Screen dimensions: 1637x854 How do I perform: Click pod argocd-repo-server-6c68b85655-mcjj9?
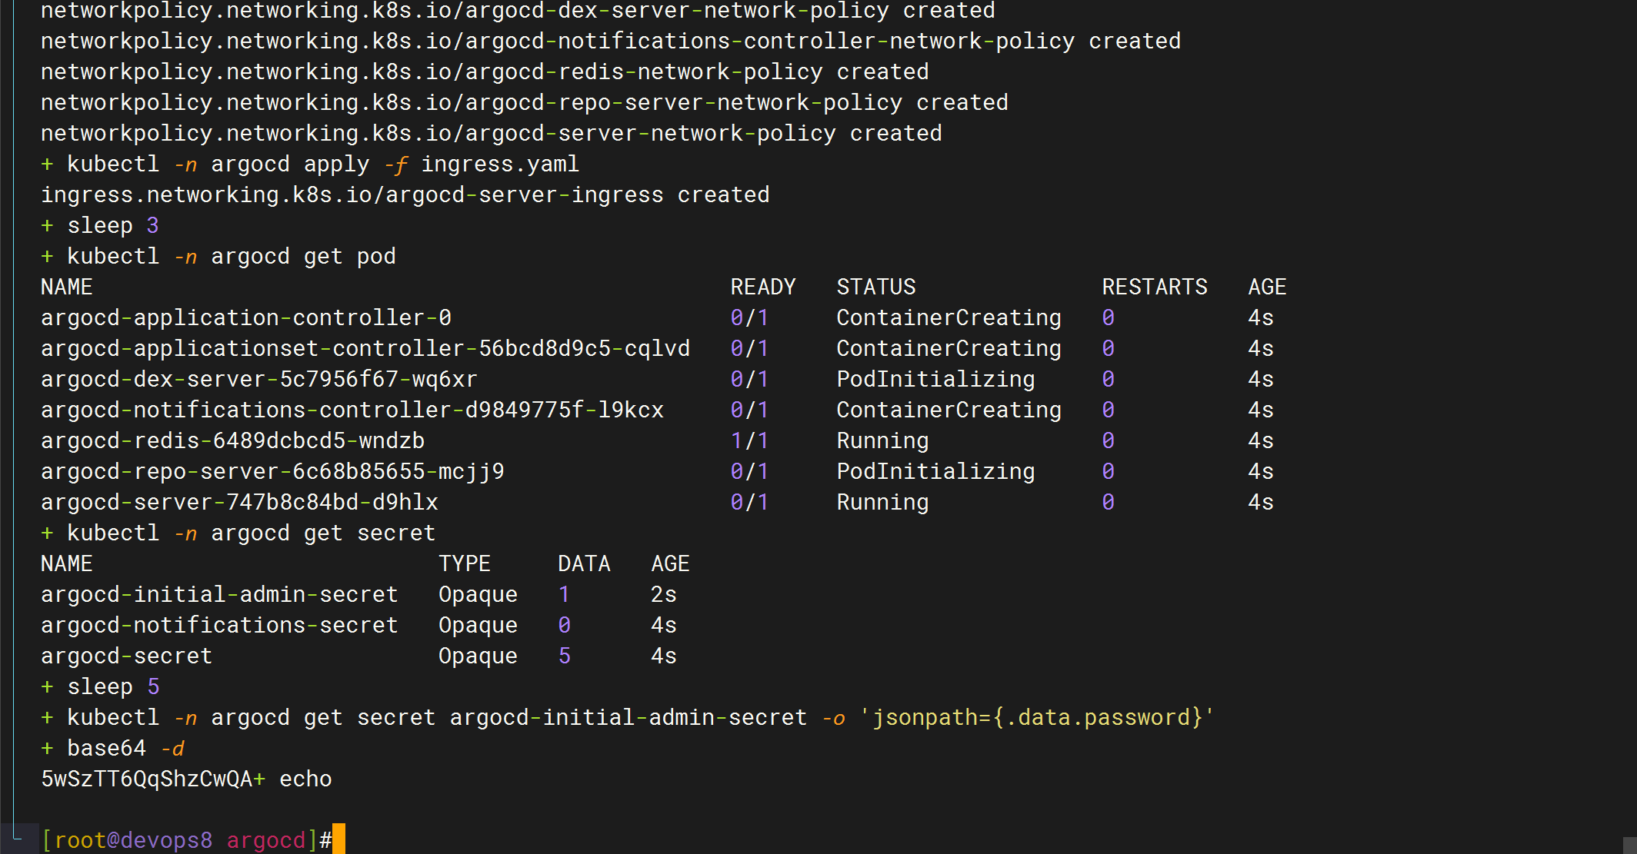pyautogui.click(x=272, y=471)
